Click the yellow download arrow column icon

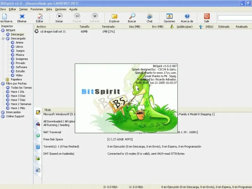(172, 27)
